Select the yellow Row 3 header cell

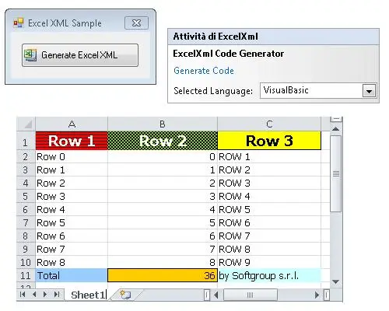point(269,141)
